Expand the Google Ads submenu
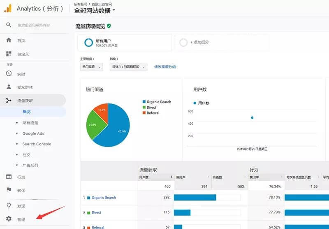The height and width of the screenshot is (229, 329). click(x=33, y=133)
